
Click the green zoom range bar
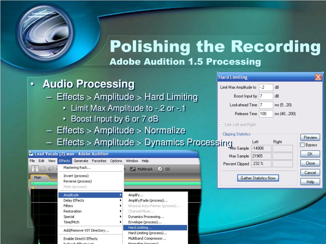[x=116, y=183]
